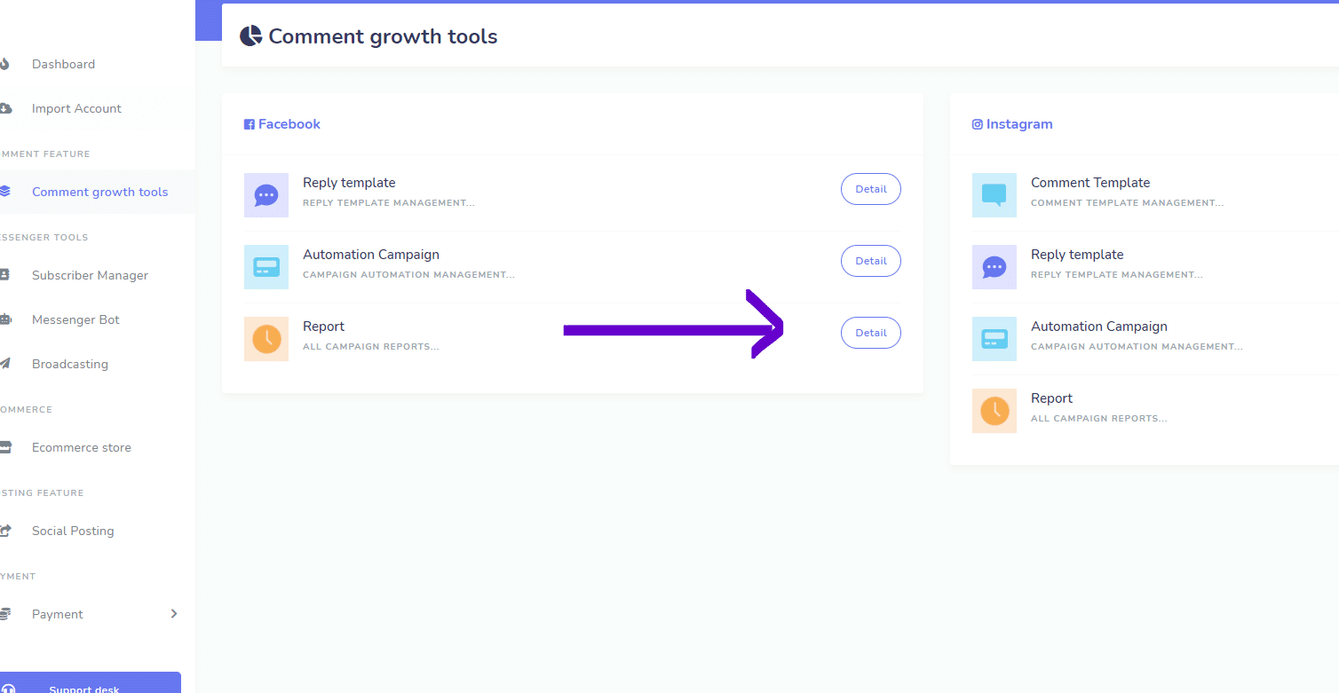Click the pie chart icon beside page title
The height and width of the screenshot is (693, 1339).
tap(251, 36)
